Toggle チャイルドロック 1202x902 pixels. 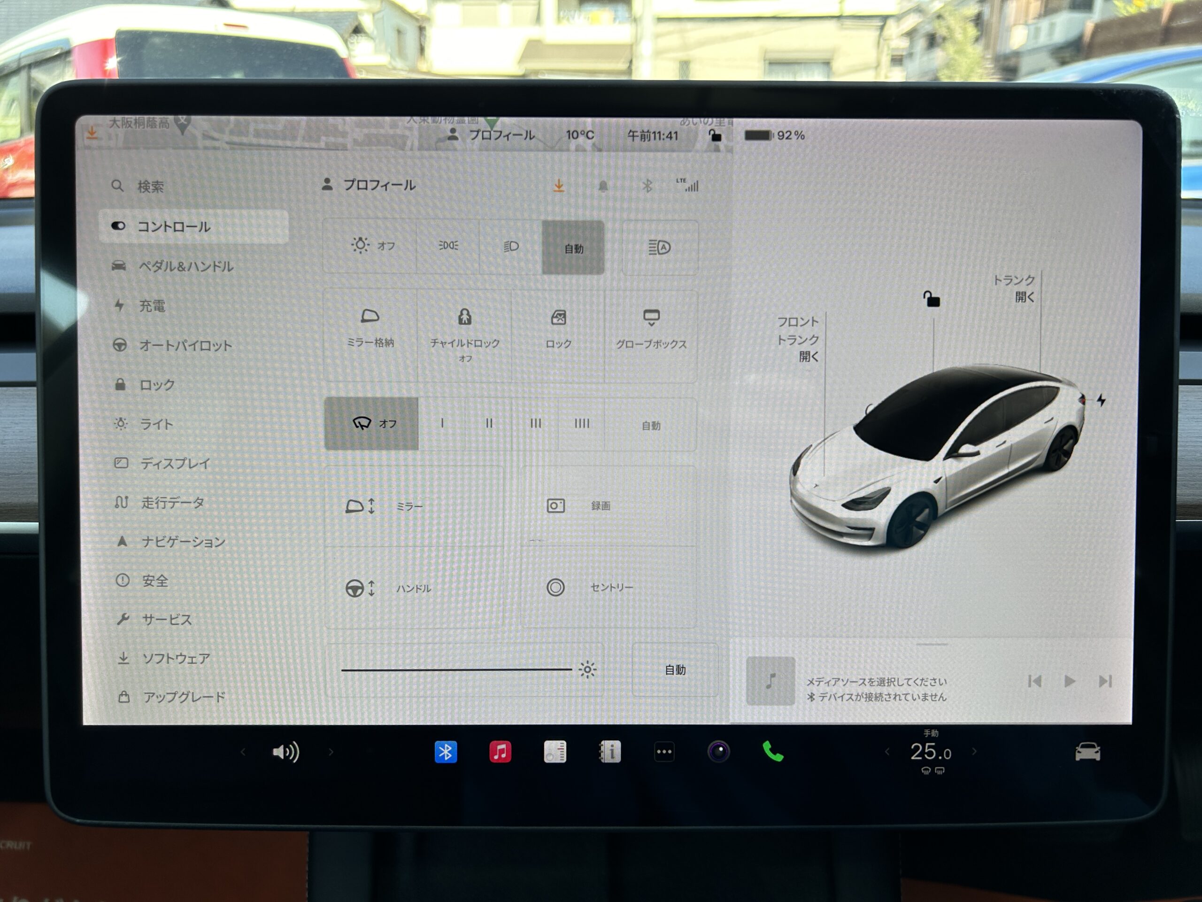[465, 335]
